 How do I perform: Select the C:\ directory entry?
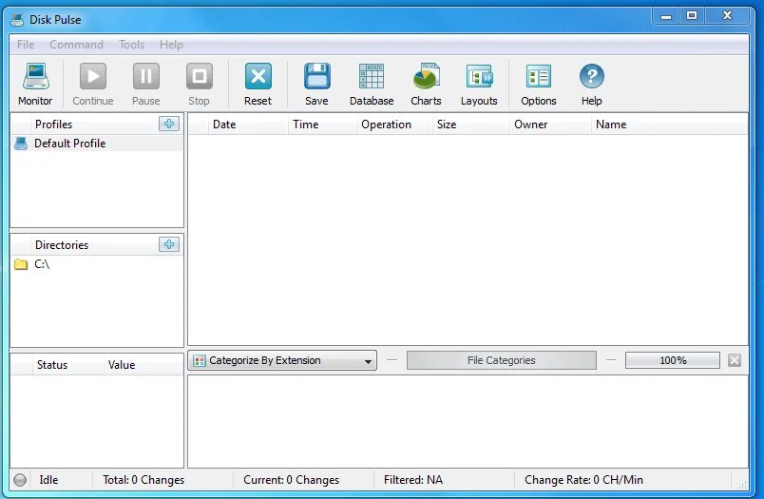click(97, 264)
